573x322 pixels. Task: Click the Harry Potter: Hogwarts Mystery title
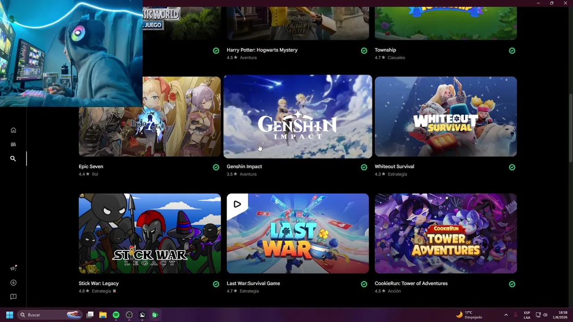click(262, 50)
